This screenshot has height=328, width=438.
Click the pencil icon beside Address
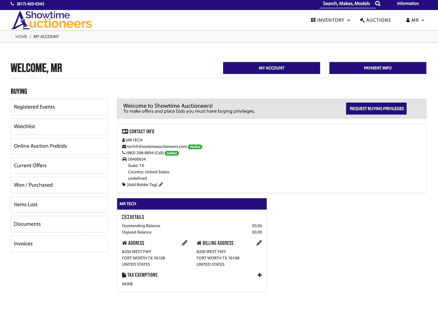[x=184, y=243]
